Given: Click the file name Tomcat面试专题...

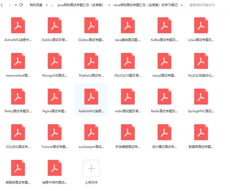Looking at the screenshot, I should point(55,147).
